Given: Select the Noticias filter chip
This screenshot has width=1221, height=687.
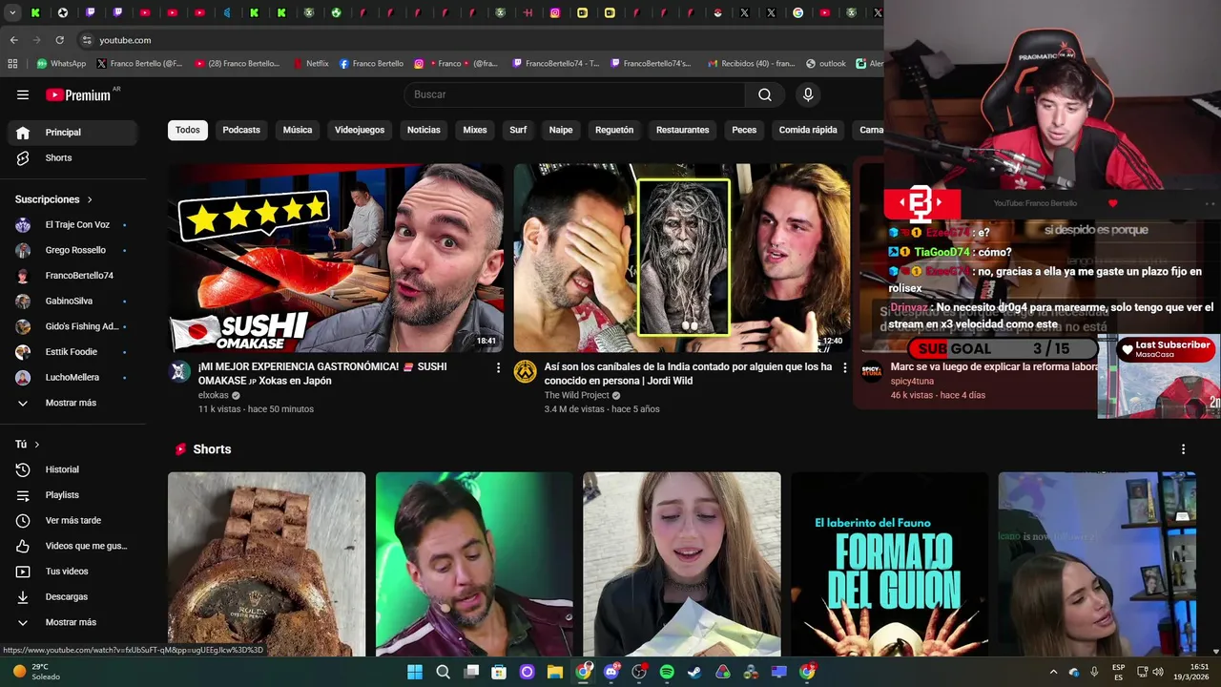Looking at the screenshot, I should (424, 130).
